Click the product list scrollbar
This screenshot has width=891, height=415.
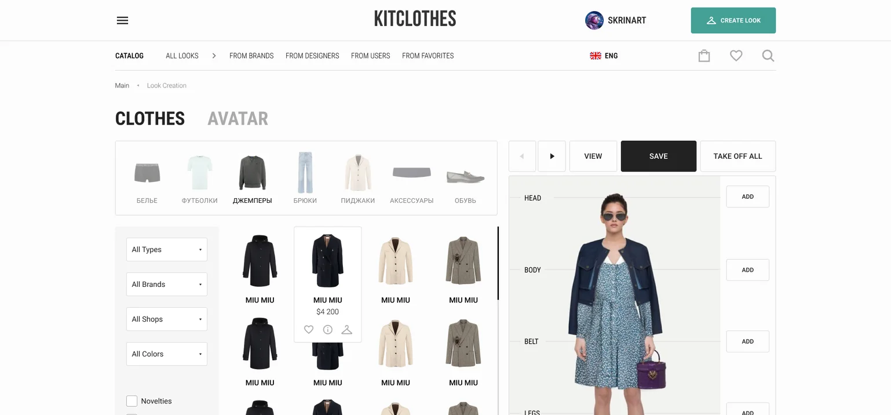pyautogui.click(x=498, y=263)
